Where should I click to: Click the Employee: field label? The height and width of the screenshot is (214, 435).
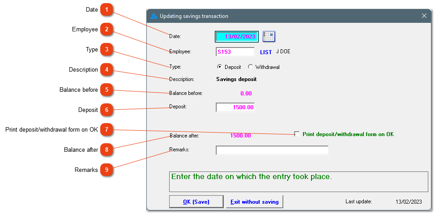coord(180,51)
